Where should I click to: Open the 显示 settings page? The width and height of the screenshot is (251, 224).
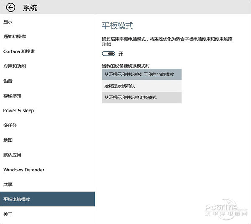(47, 22)
